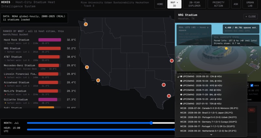Click the RED badge in side panel

pos(252,110)
